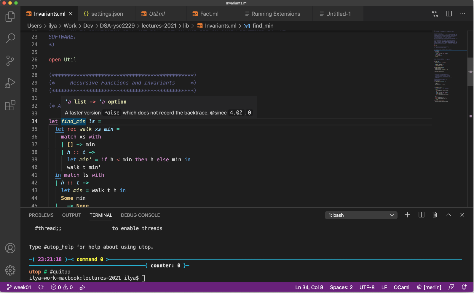This screenshot has height=293, width=474.
Task: Click the week01 git branch indicator
Action: (19, 287)
